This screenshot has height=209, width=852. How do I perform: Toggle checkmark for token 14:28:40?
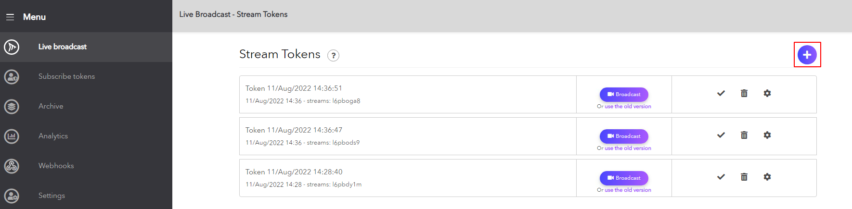721,177
